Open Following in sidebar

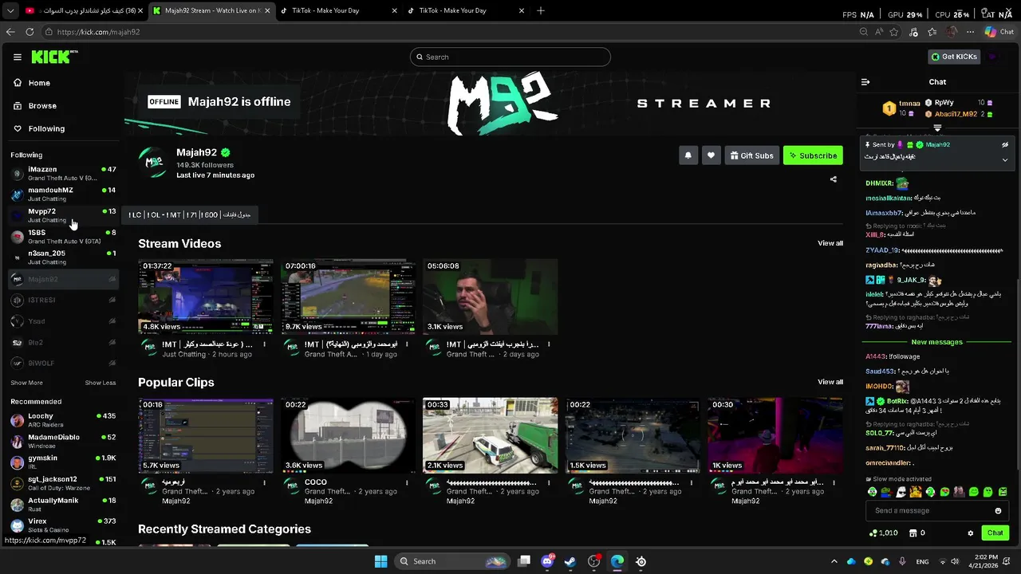point(39,128)
